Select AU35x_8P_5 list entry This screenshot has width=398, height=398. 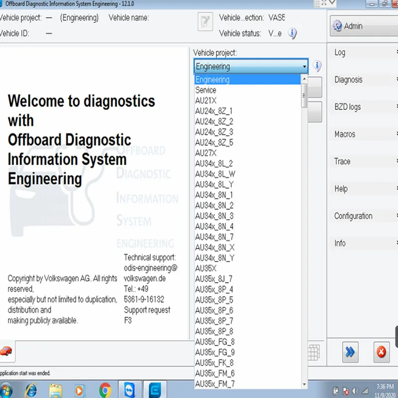coord(248,300)
